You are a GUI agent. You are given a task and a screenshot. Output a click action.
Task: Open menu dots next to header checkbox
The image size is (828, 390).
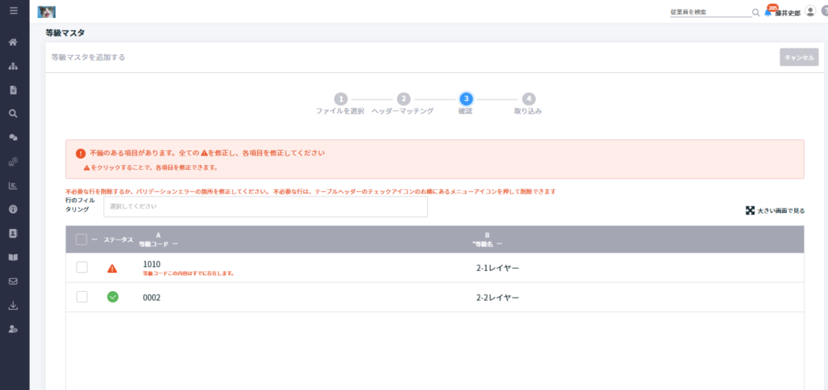point(95,240)
